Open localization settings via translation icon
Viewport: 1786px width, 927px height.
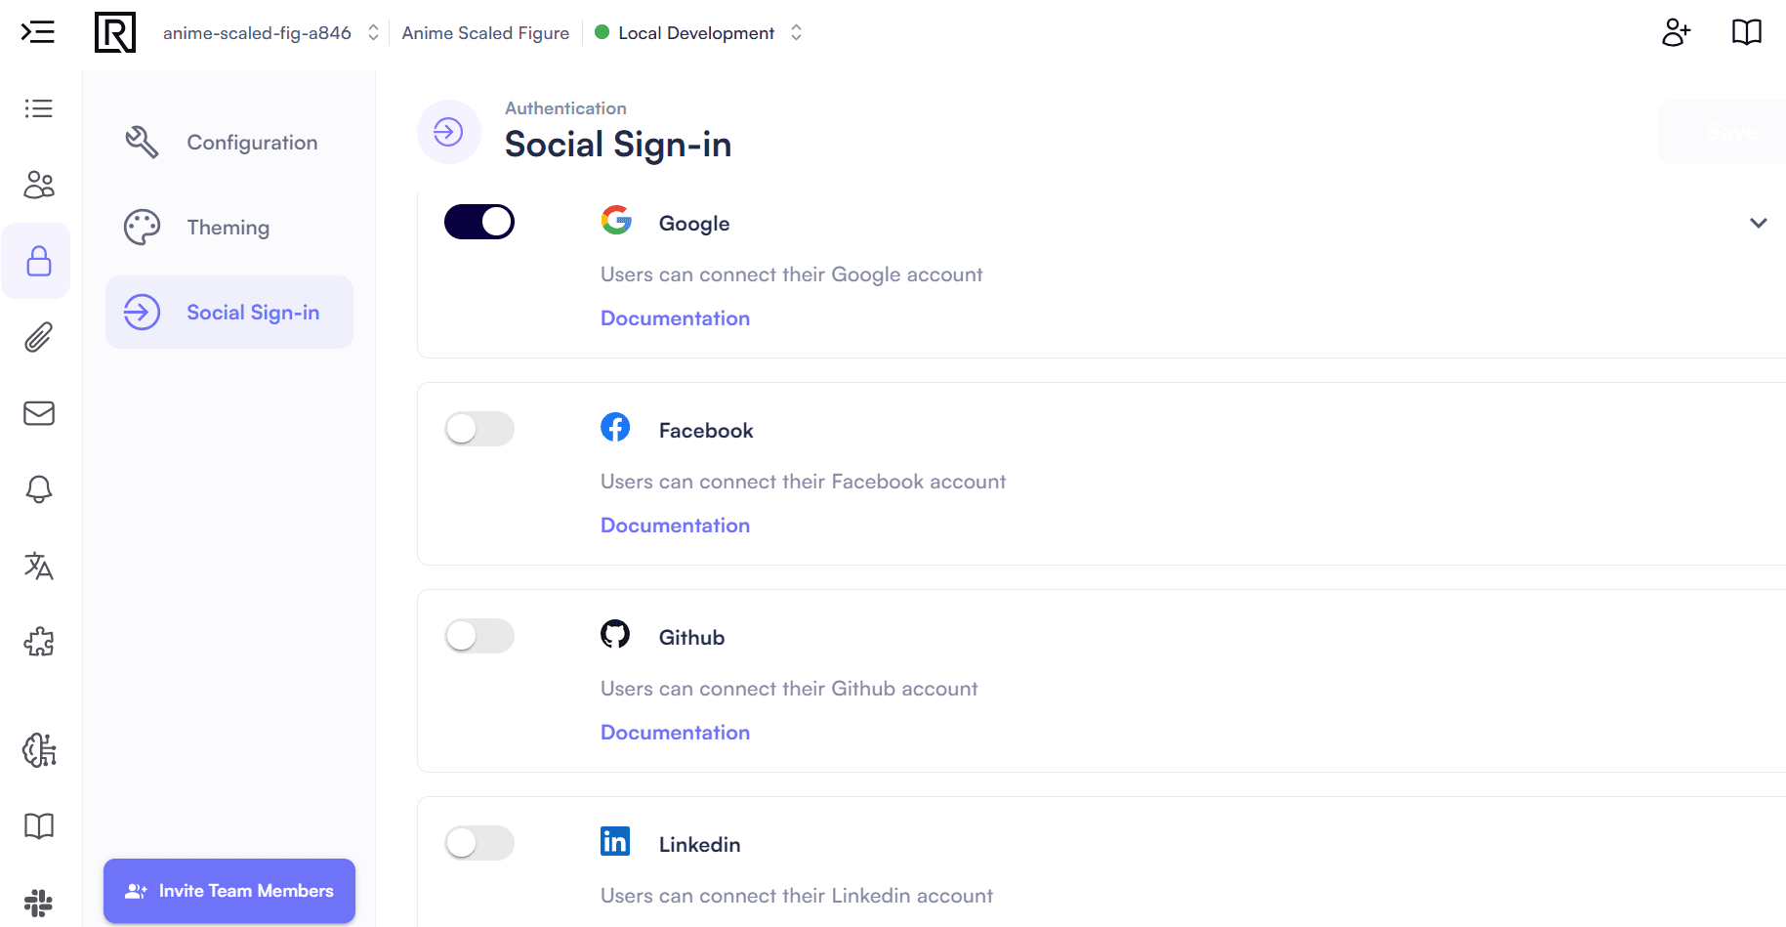[38, 566]
